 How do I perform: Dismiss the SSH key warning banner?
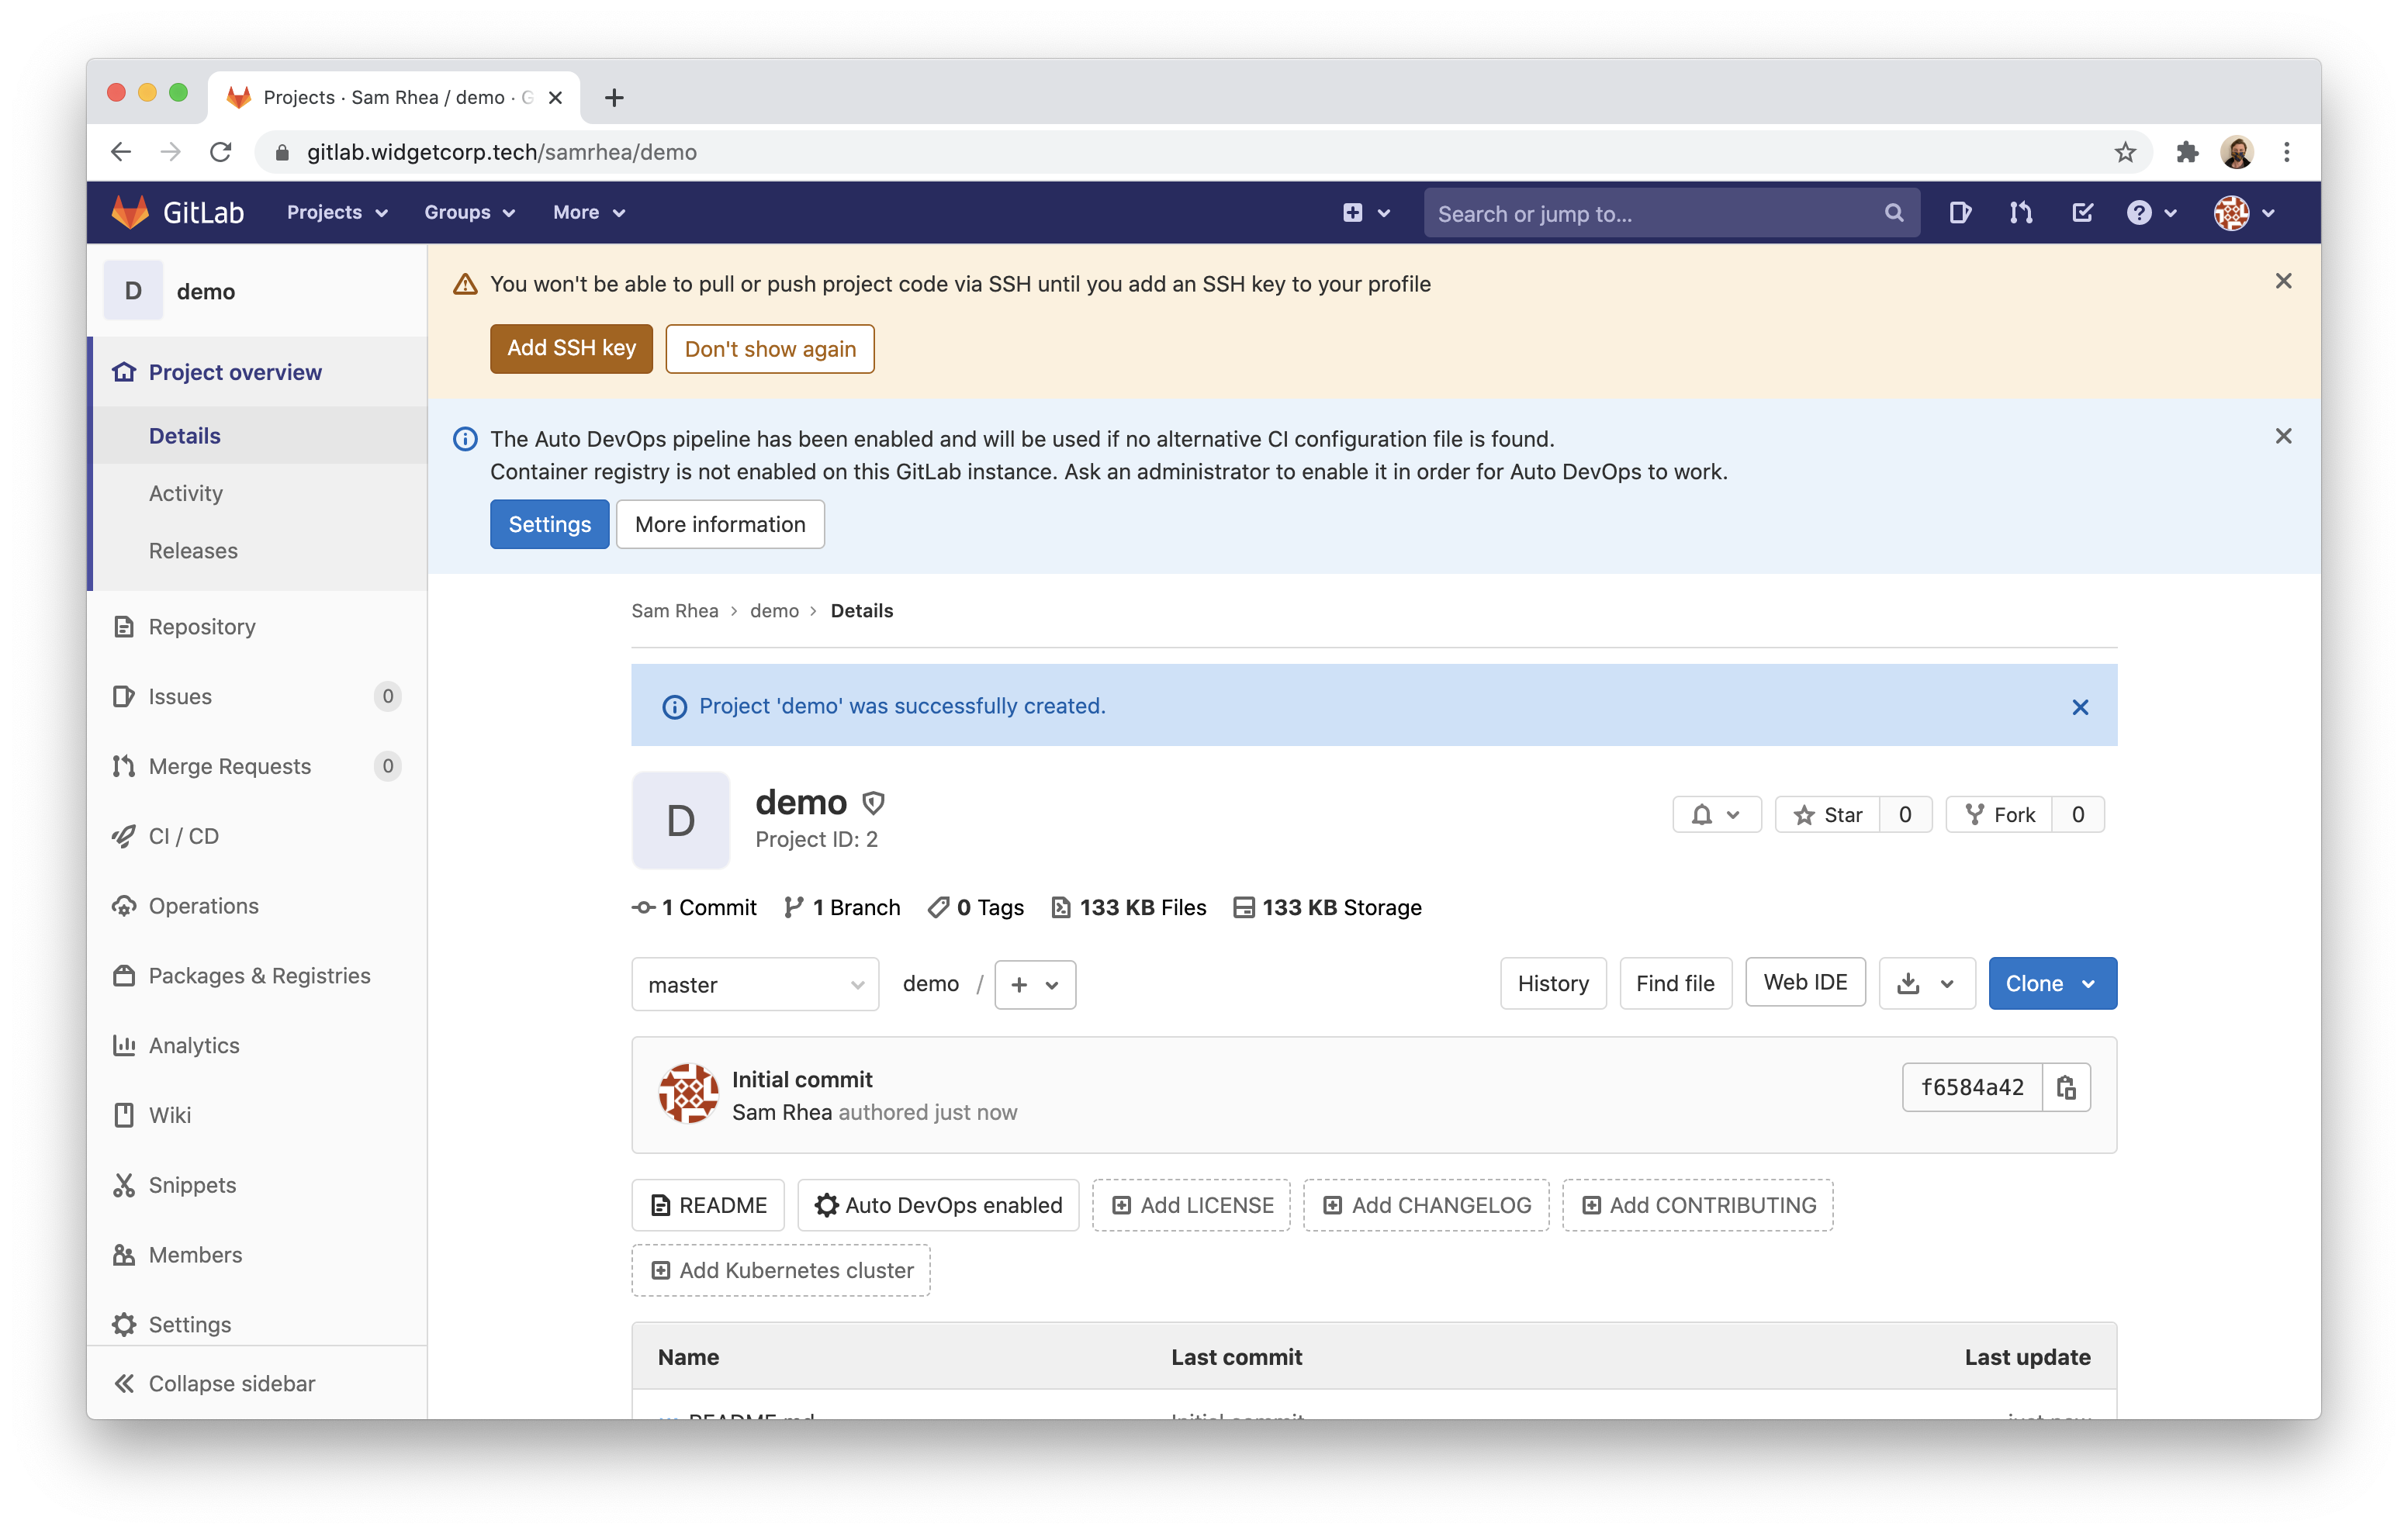click(2283, 281)
